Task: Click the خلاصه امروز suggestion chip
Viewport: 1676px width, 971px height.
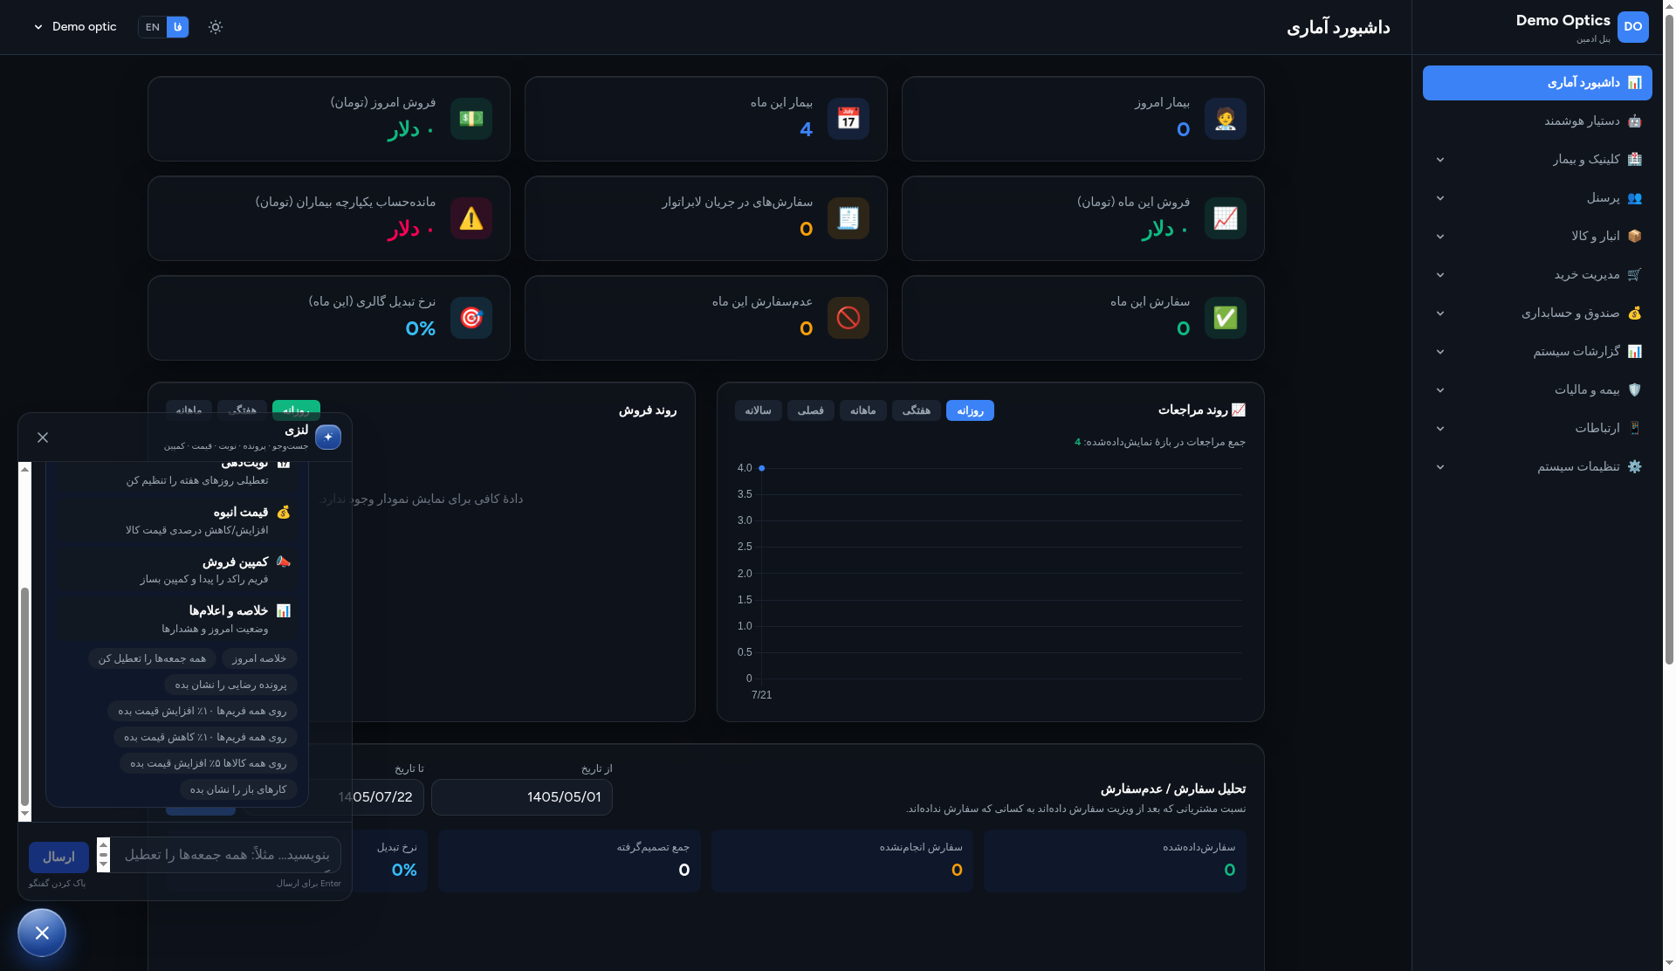Action: [259, 658]
